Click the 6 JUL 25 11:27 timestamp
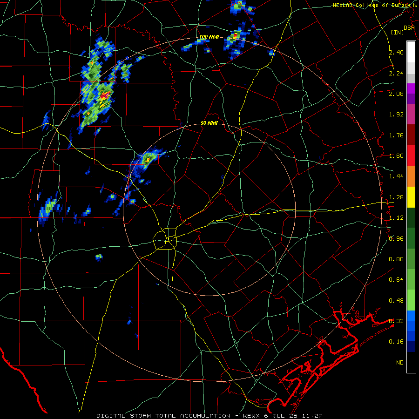Image resolution: width=419 pixels, height=419 pixels. pyautogui.click(x=293, y=416)
